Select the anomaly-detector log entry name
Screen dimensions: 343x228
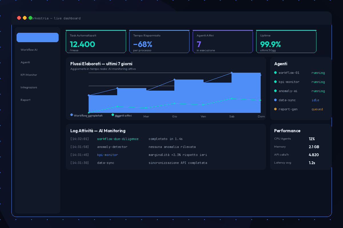(112, 147)
